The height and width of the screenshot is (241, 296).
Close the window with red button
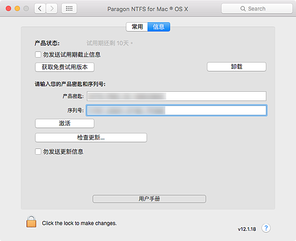click(x=8, y=8)
